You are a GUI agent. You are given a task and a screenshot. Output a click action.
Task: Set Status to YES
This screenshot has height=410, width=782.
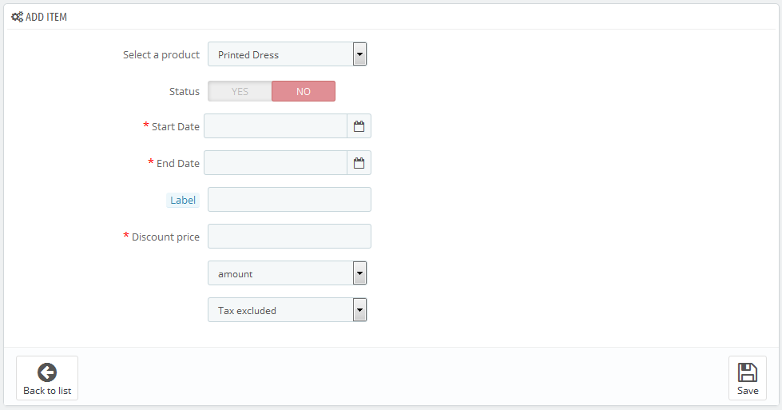[240, 91]
